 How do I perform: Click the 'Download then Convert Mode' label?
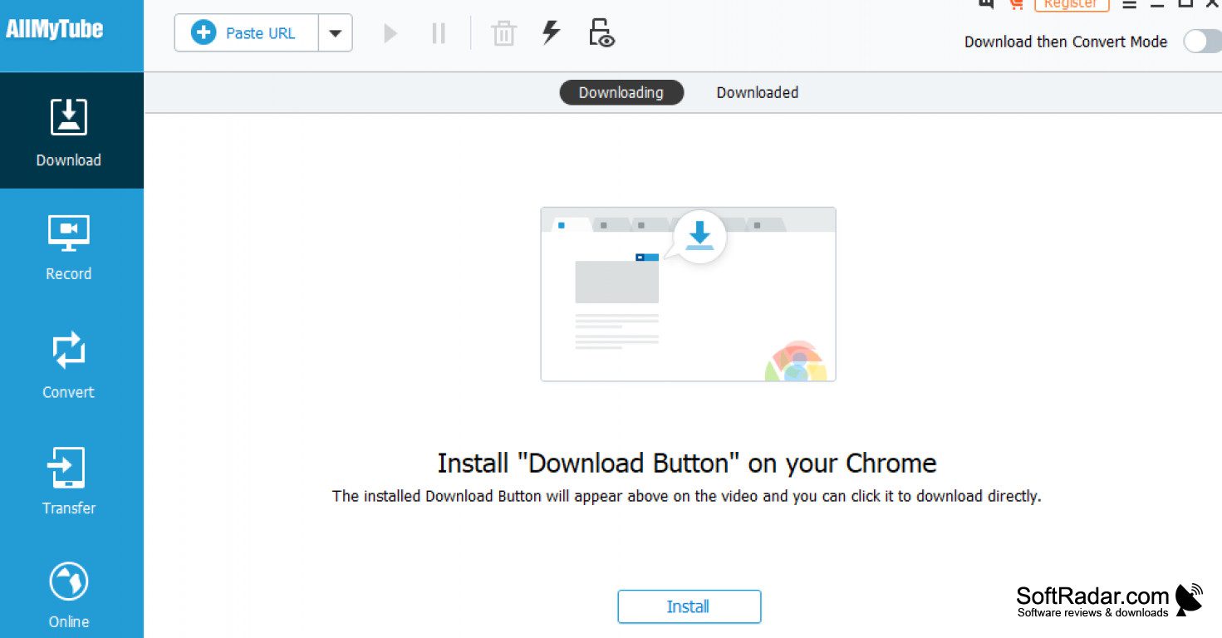tap(1065, 42)
